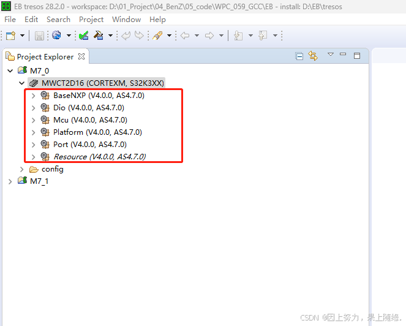The height and width of the screenshot is (326, 406).
Task: Click the Redo toolbar icon
Action: pos(139,36)
